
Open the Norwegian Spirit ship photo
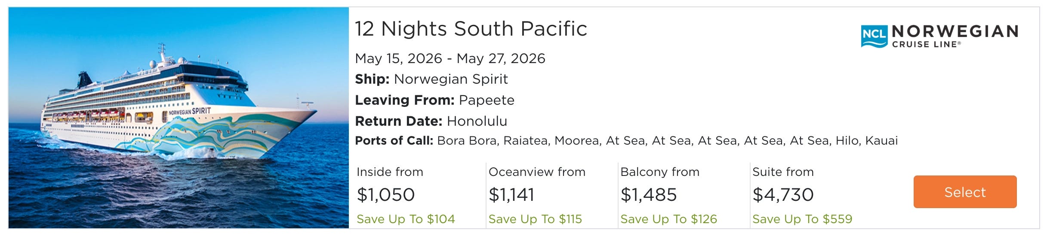coord(179,118)
